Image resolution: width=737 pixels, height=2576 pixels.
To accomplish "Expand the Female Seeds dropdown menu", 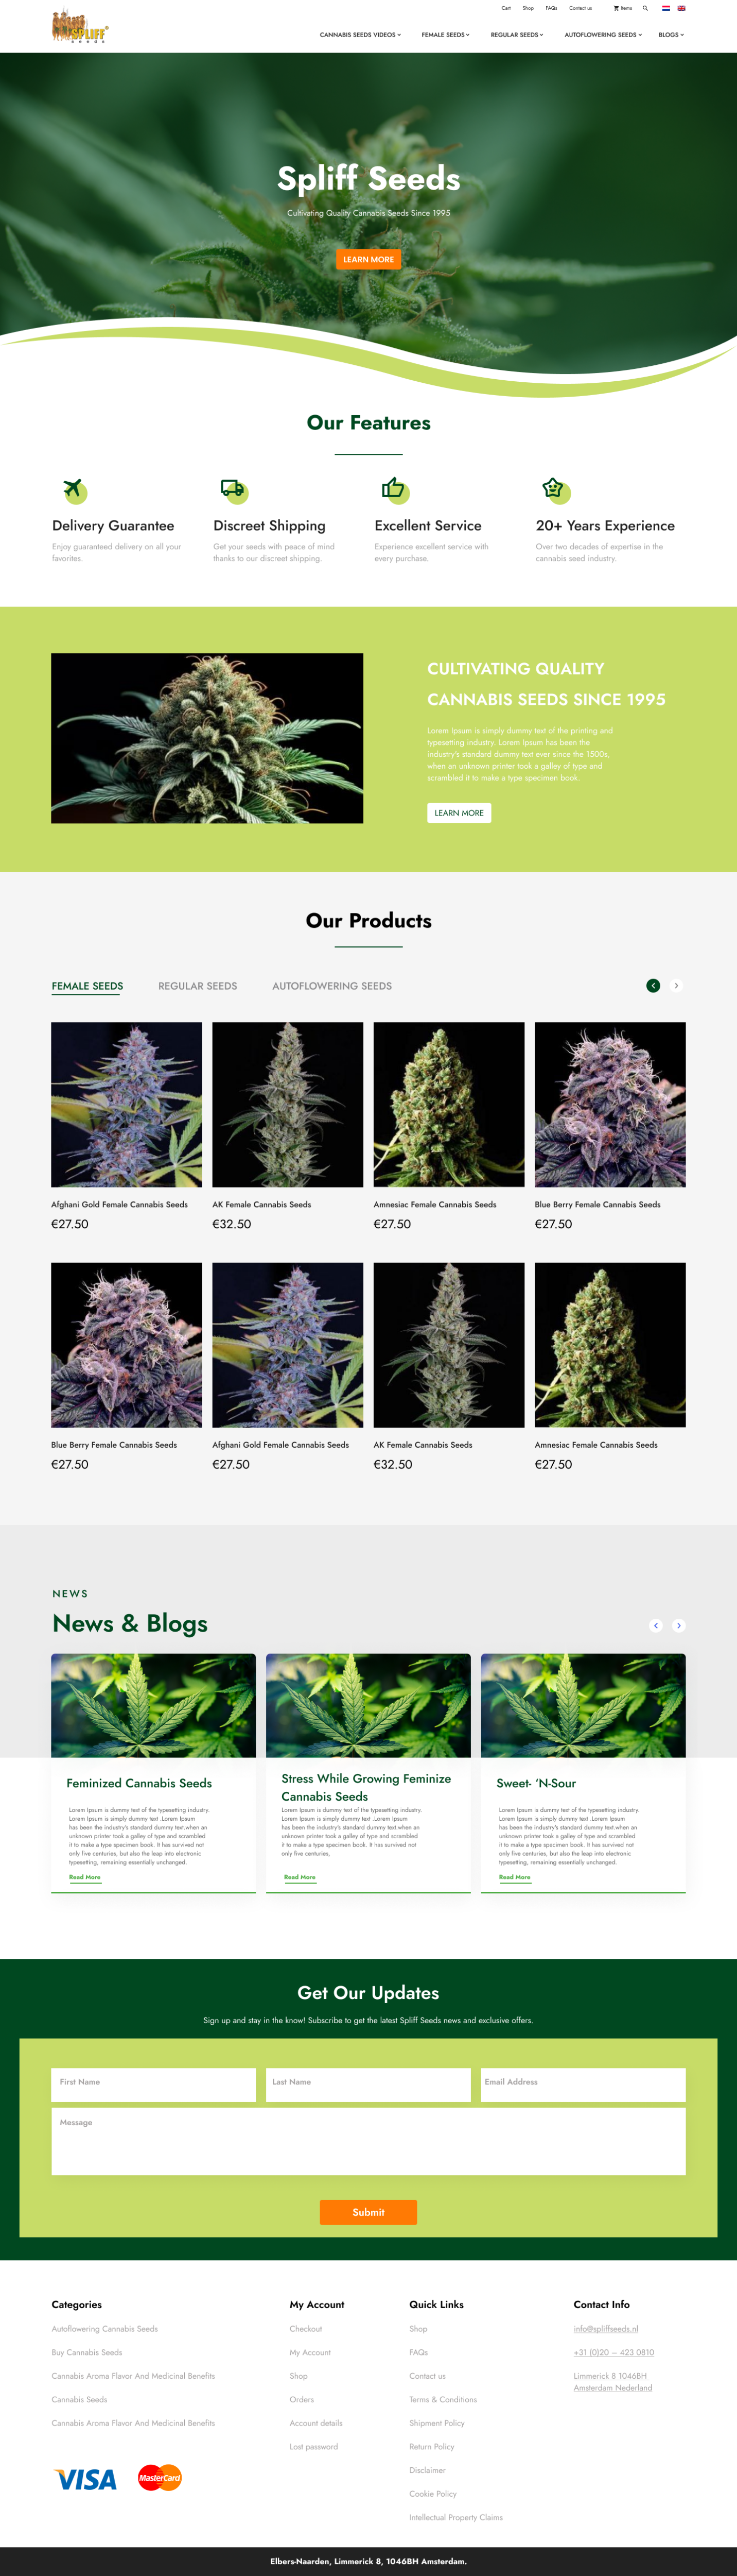I will 445,35.
